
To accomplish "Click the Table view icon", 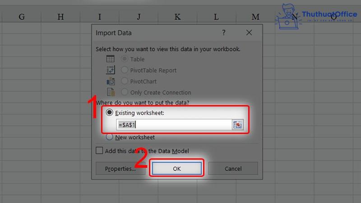I will (x=110, y=59).
